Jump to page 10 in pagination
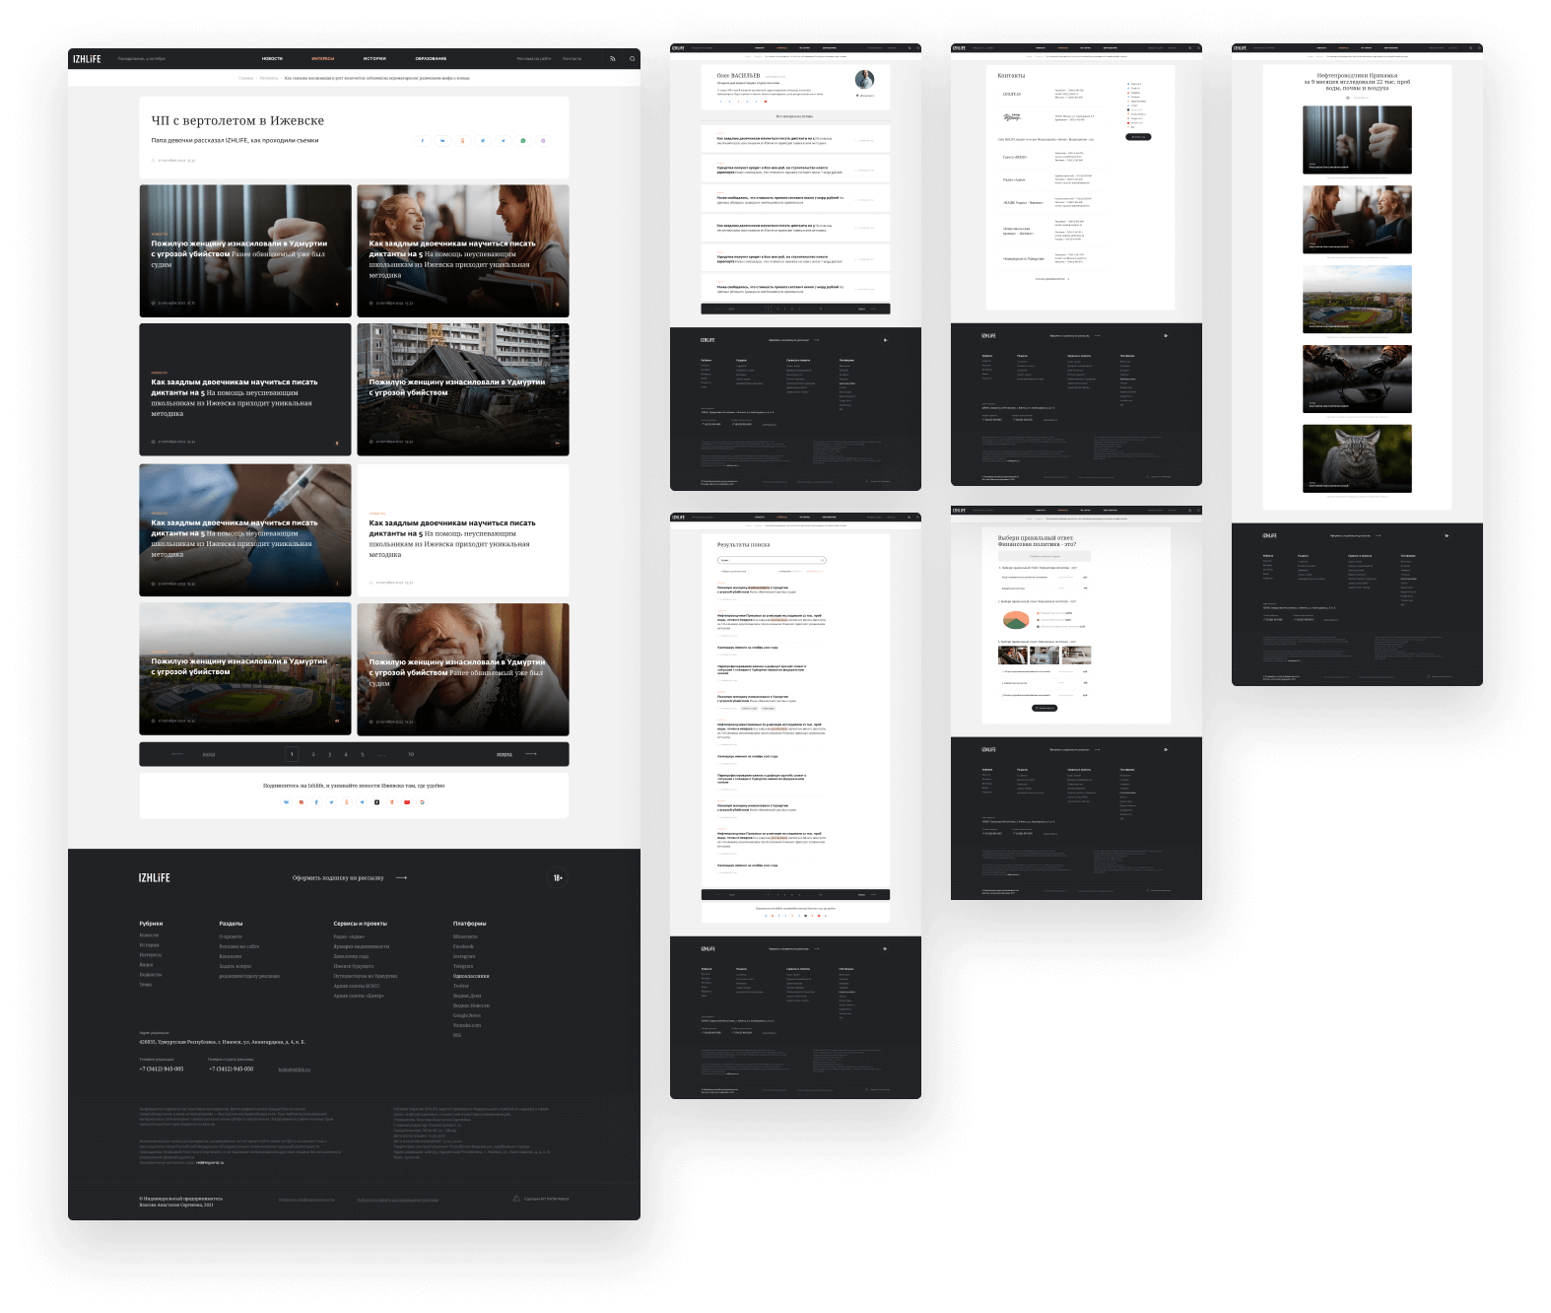Viewport: 1551px width, 1313px height. 411,754
